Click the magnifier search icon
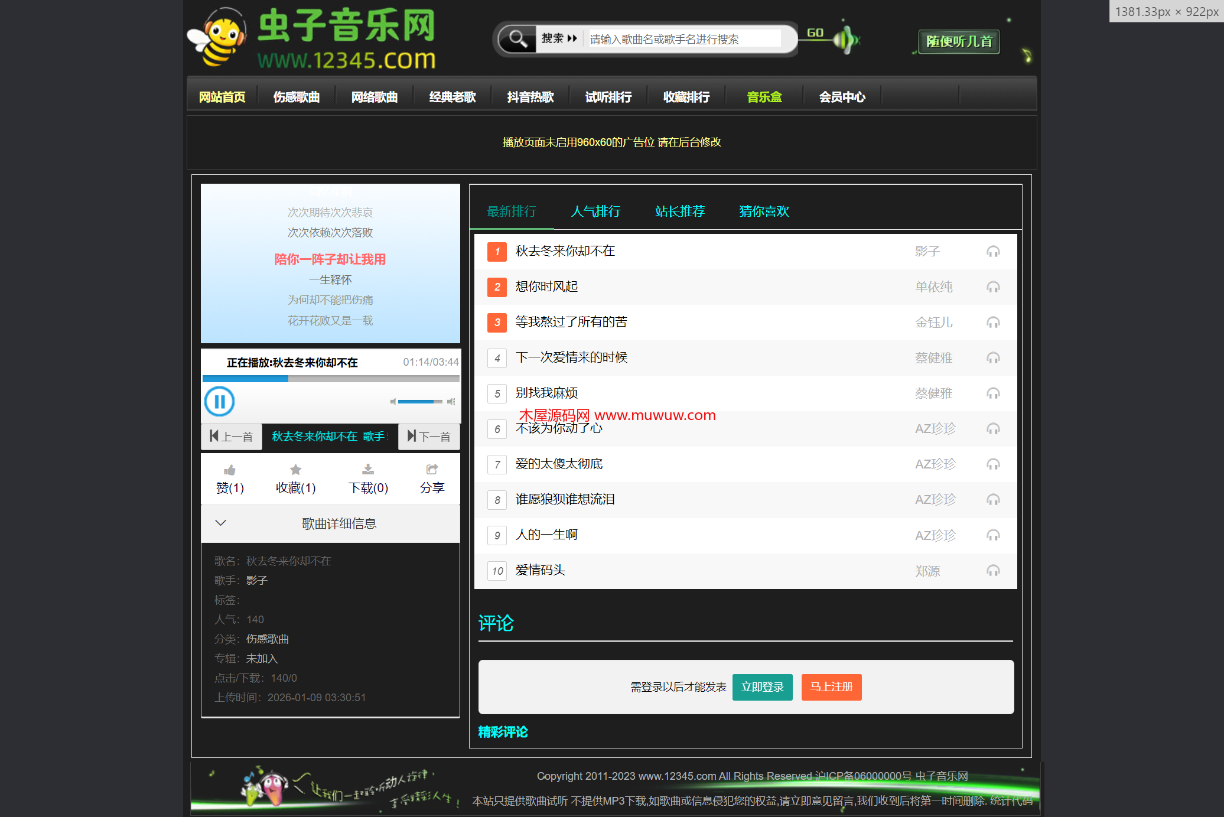Image resolution: width=1224 pixels, height=817 pixels. pyautogui.click(x=517, y=39)
